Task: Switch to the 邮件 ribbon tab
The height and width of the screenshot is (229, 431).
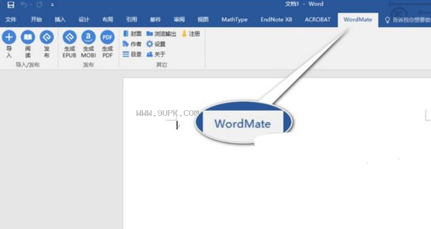Action: (x=155, y=19)
